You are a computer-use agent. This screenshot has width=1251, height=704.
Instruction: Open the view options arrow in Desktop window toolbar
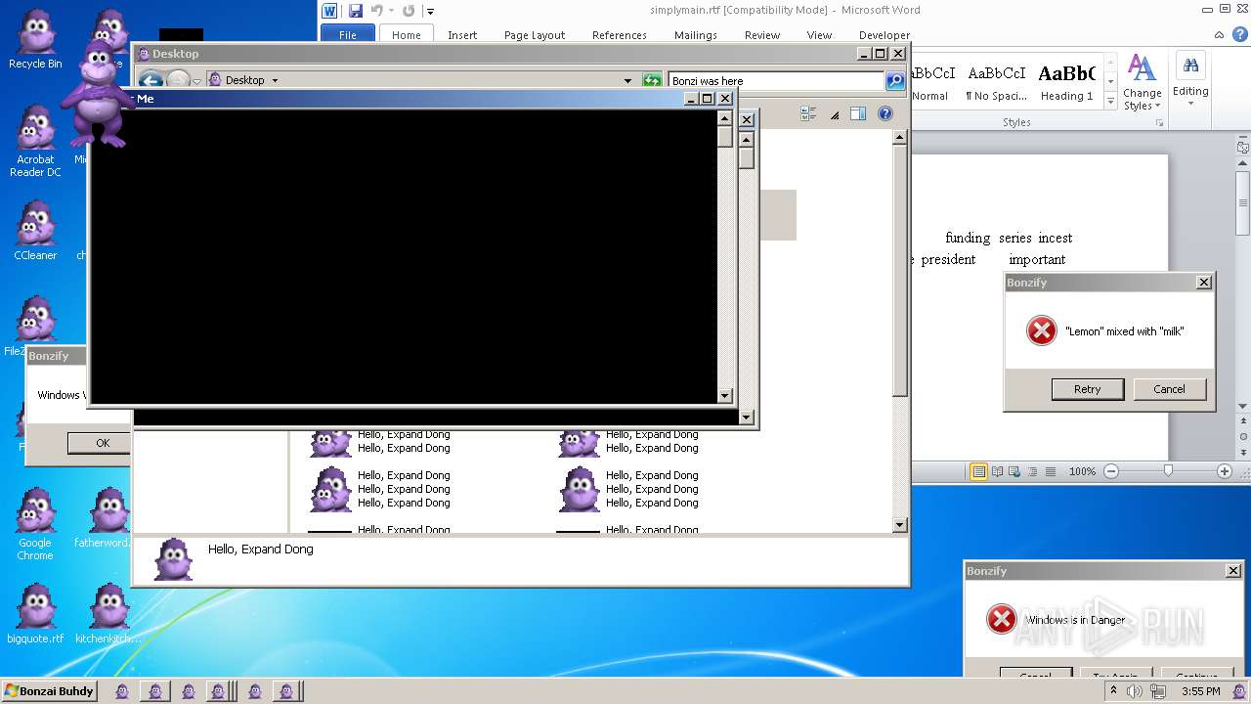tap(834, 114)
